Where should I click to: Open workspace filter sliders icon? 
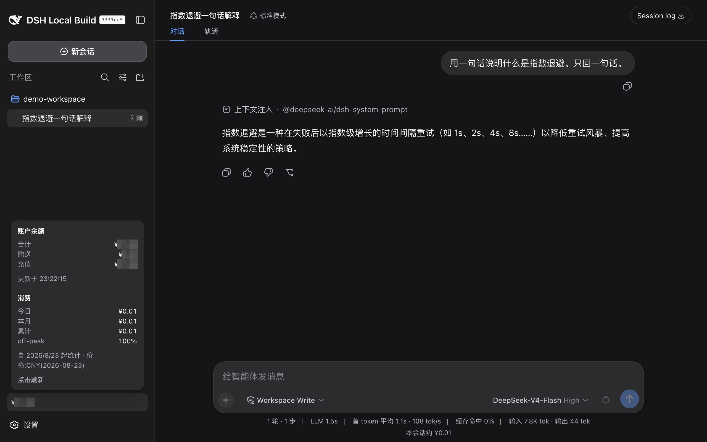coord(122,77)
